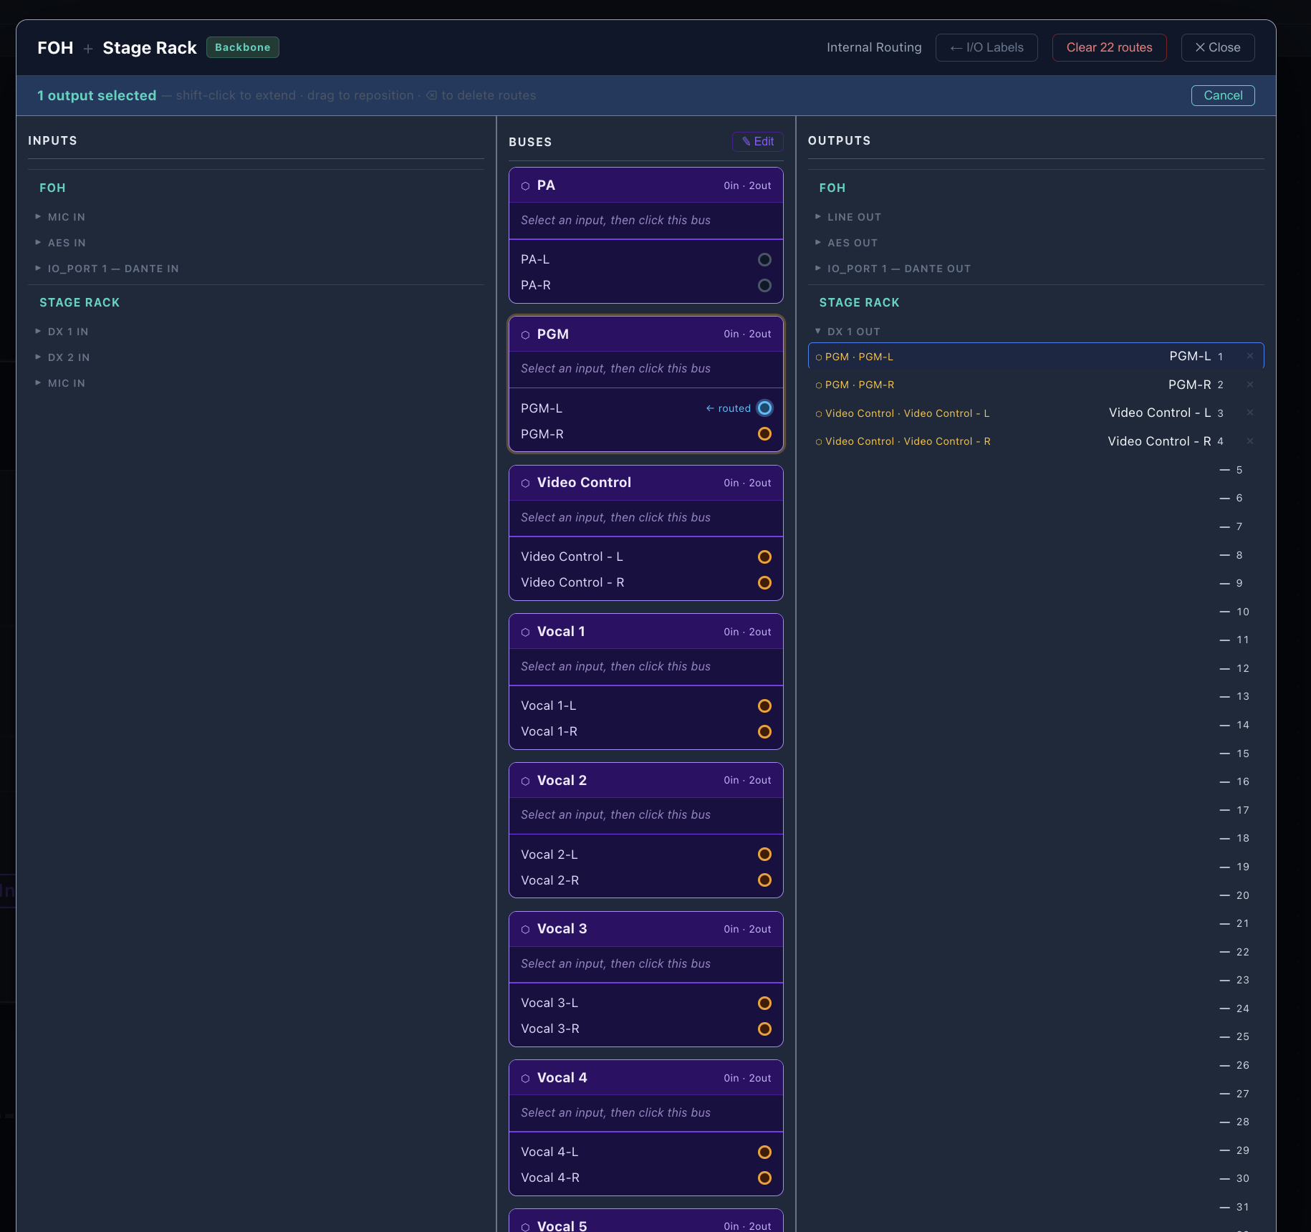Select Video Control · Video Control - R row
Viewport: 1311px width, 1232px height.
pos(1036,441)
